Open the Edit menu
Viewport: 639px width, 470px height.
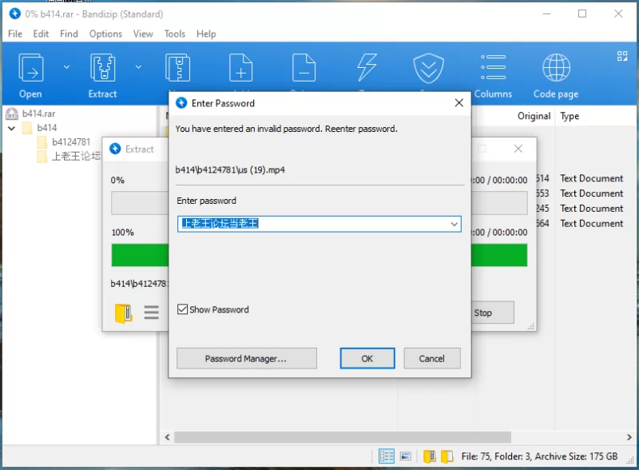point(41,34)
